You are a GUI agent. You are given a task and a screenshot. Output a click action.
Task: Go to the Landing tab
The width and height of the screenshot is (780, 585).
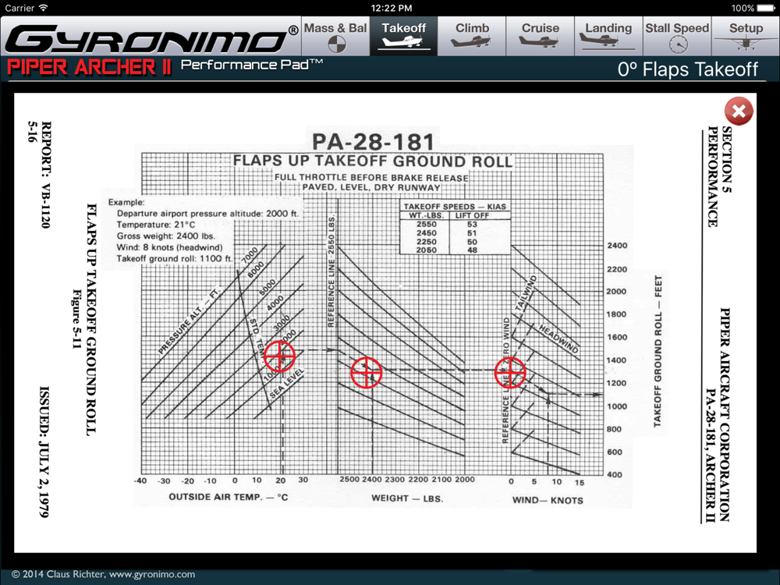608,37
